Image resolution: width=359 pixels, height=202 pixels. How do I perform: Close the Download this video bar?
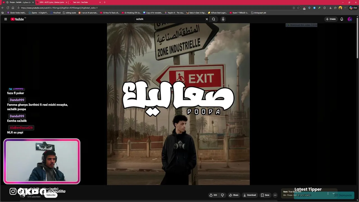click(316, 25)
